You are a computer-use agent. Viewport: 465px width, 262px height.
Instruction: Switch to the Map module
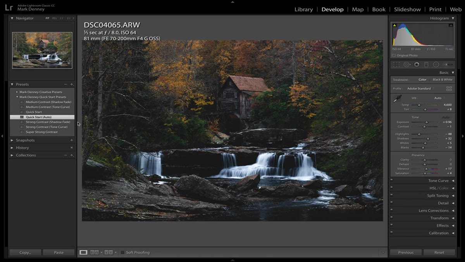coord(358,9)
